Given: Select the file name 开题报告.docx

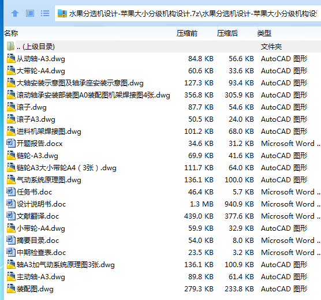Looking at the screenshot, I should coord(39,144).
